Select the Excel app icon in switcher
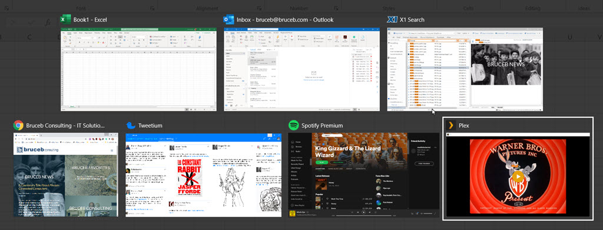 click(66, 19)
